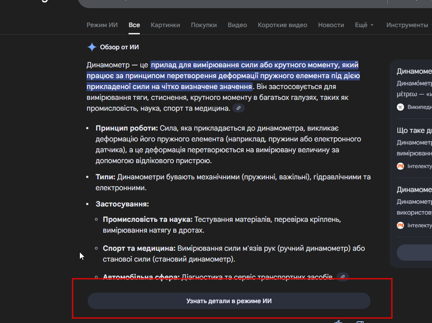This screenshot has width=432, height=323.
Task: Click link chip after 'транспортних засобів'
Action: point(343,276)
